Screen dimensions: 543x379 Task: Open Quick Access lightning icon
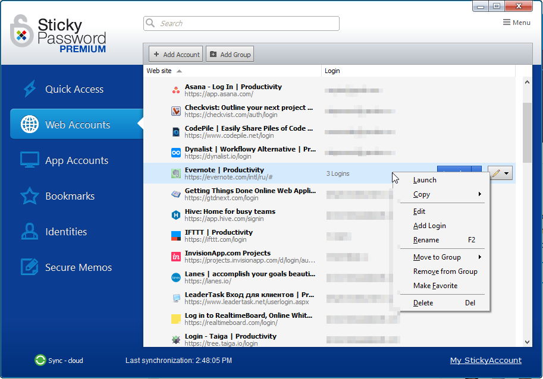[x=30, y=89]
